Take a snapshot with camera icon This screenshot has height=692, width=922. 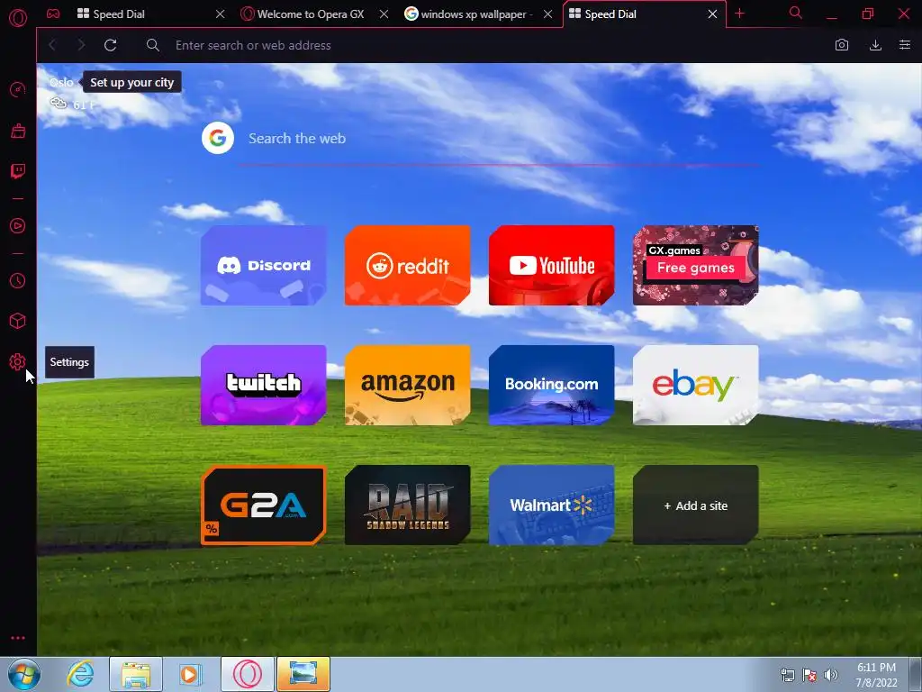[x=842, y=45]
